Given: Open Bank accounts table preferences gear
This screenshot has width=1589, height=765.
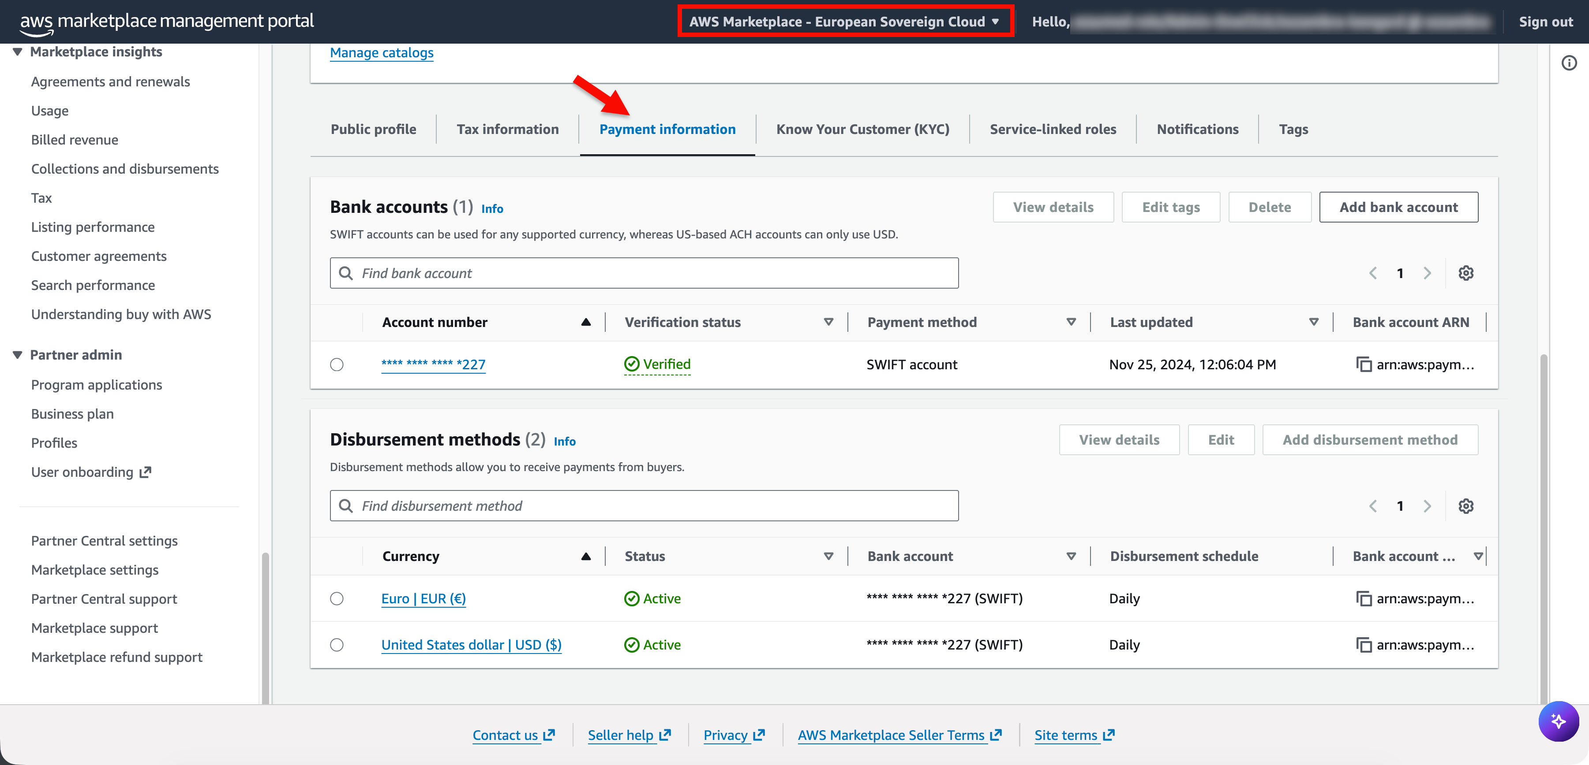Looking at the screenshot, I should click(1465, 273).
